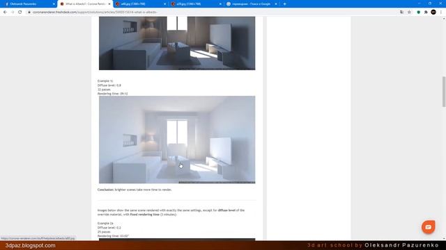Image resolution: width=446 pixels, height=250 pixels.
Task: Reload the current page
Action: coord(20,12)
